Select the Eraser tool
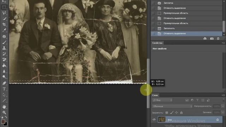Image resolution: width=226 pixels, height=127 pixels. coord(4,59)
